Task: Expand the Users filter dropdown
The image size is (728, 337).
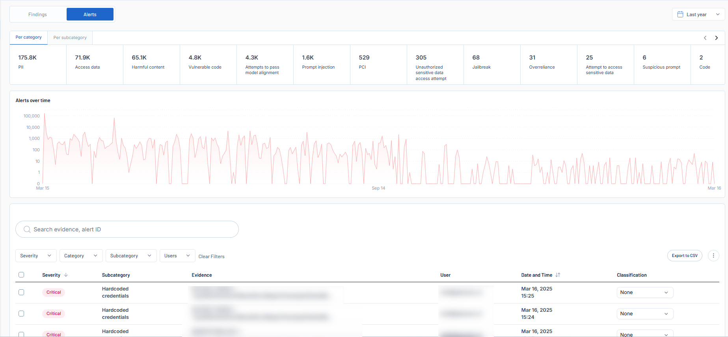Action: [177, 256]
